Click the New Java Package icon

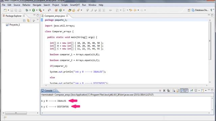click(56, 10)
